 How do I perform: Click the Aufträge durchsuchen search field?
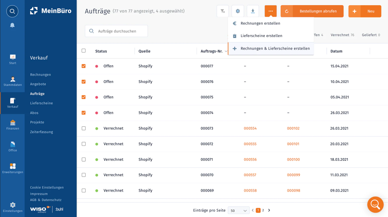(120, 31)
